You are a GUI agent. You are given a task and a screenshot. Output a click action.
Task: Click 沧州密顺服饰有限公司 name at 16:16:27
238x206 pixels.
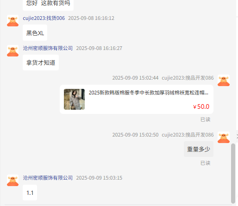pyautogui.click(x=48, y=48)
